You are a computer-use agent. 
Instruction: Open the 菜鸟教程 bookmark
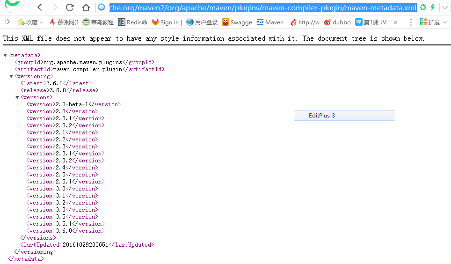[98, 22]
